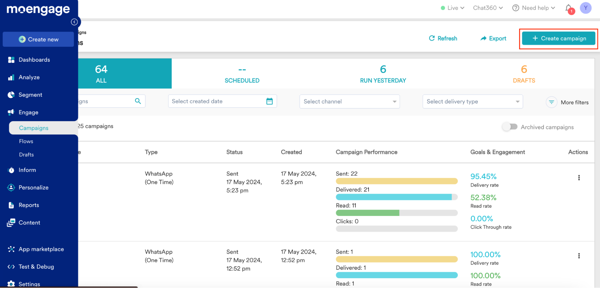Click the Reports document icon
Screen dimensions: 600x288
click(11, 205)
